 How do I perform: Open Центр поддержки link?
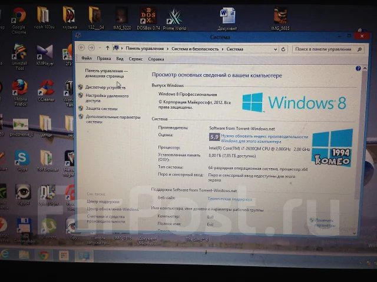(103, 202)
